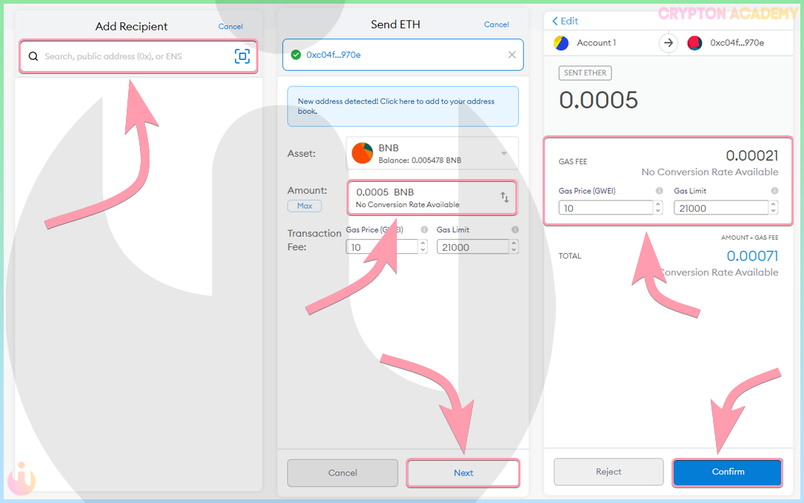Confirm the transaction
This screenshot has height=503, width=804.
(x=728, y=472)
